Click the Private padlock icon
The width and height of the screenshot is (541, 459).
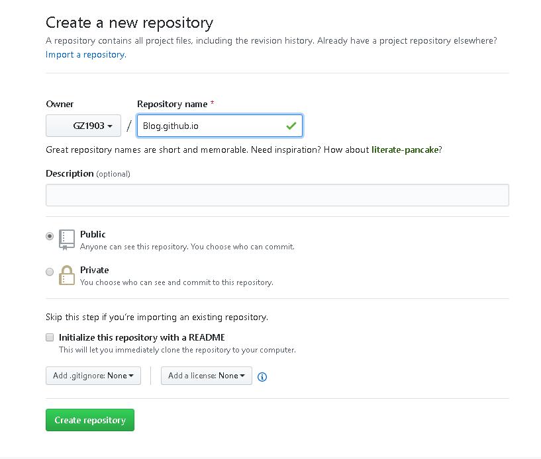pyautogui.click(x=67, y=275)
